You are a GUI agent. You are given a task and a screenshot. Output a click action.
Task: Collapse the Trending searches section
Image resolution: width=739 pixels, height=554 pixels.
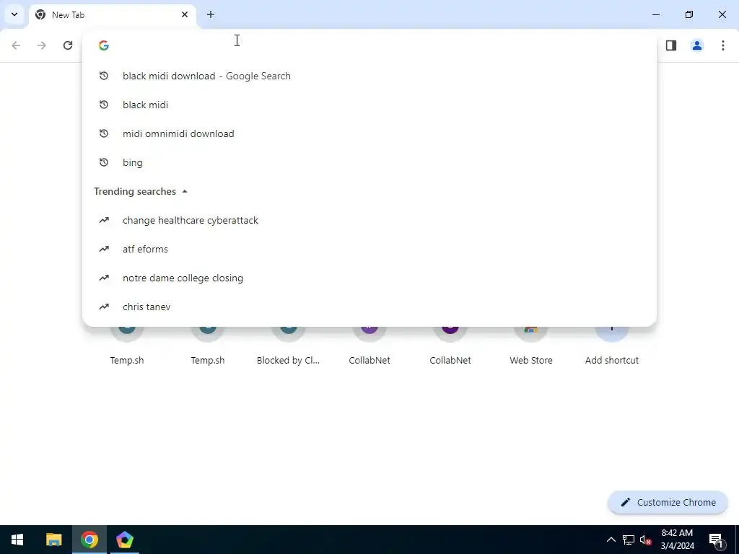[x=185, y=191]
